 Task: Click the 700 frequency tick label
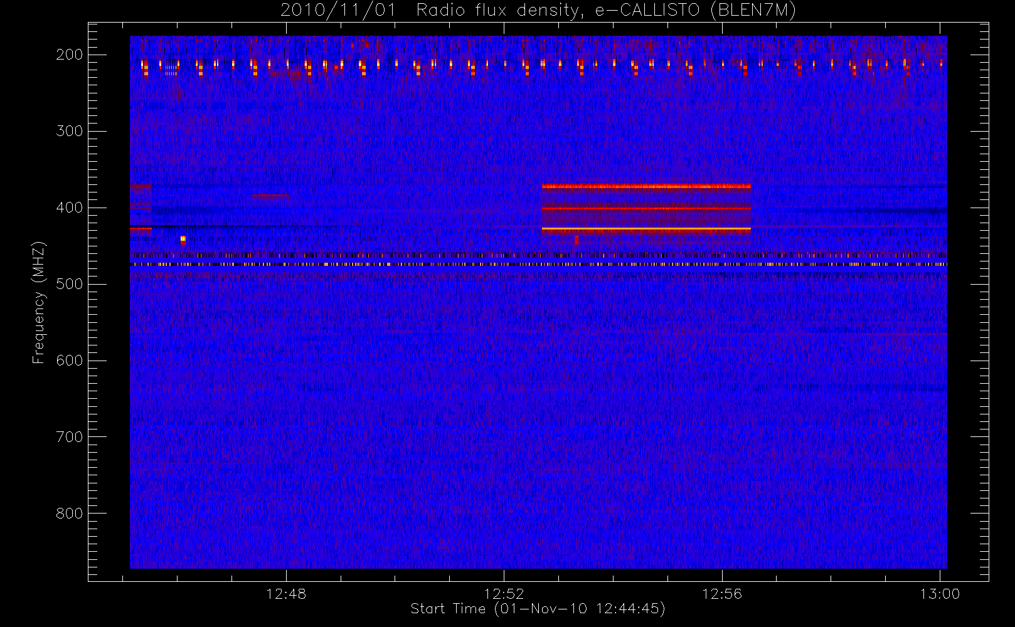[70, 437]
